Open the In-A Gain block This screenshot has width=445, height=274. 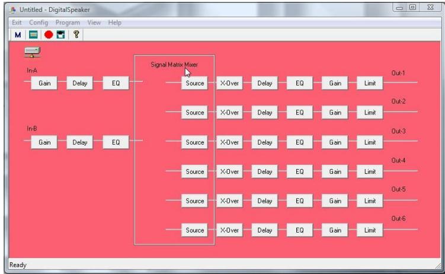click(44, 83)
